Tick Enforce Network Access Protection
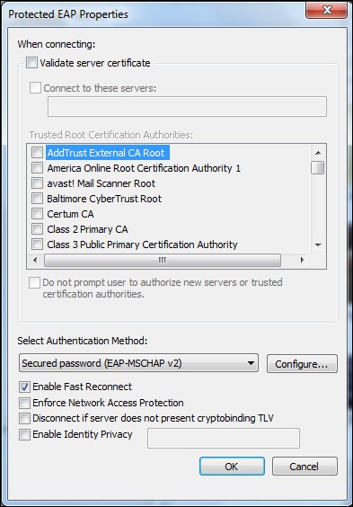 [x=24, y=403]
